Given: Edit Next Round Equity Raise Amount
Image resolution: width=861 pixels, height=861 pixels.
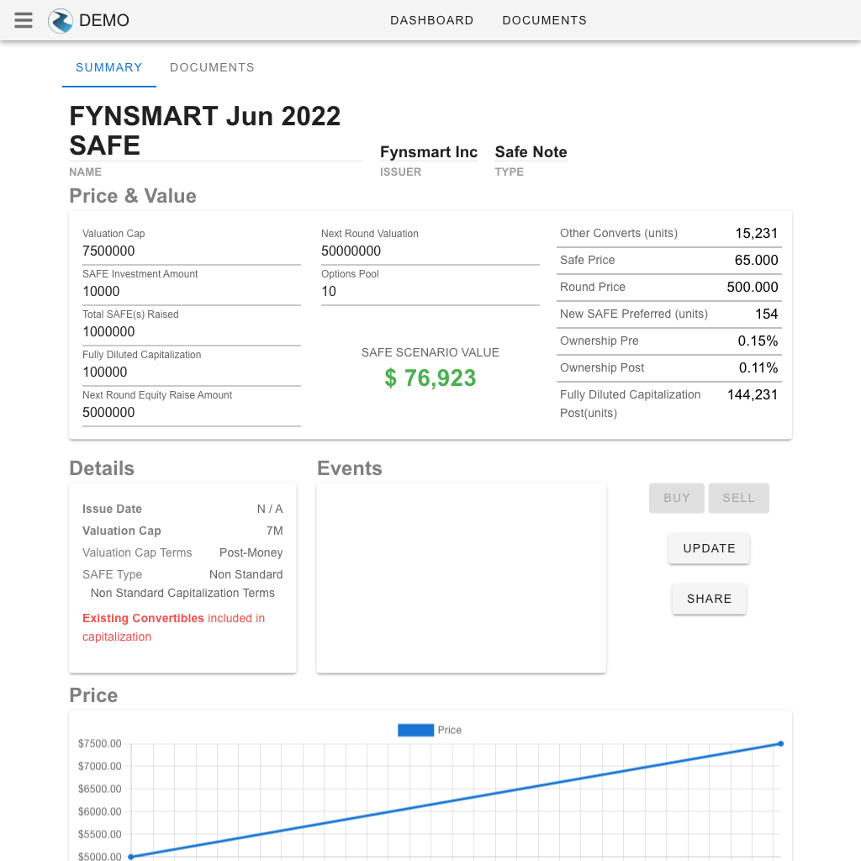Looking at the screenshot, I should [x=191, y=412].
